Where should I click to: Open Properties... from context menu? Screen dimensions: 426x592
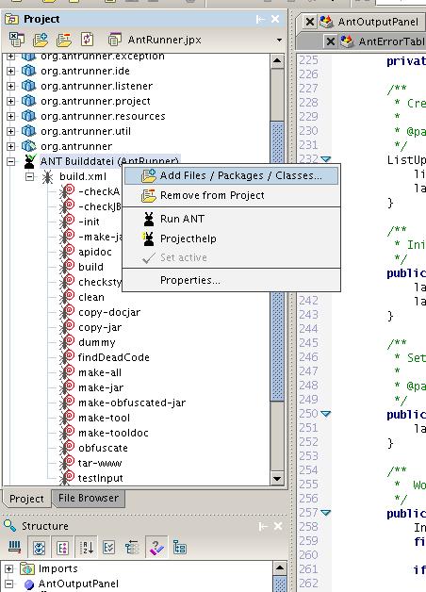point(231,280)
